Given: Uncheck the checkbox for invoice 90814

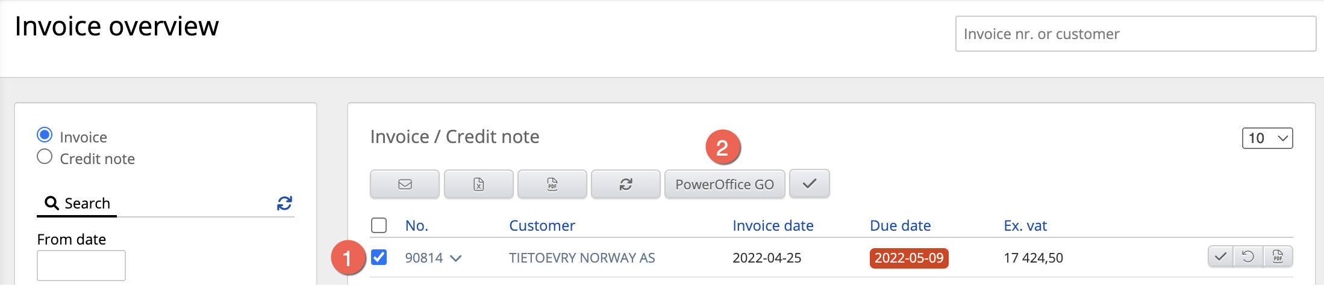Looking at the screenshot, I should (x=379, y=257).
